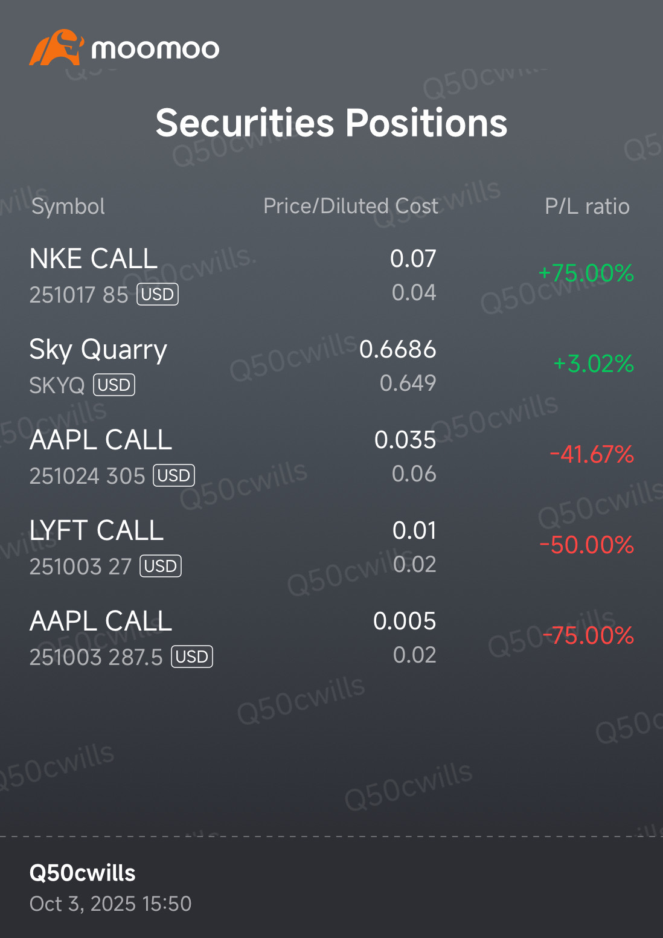The height and width of the screenshot is (938, 663).
Task: Sort by the P/L ratio header
Action: coord(587,207)
